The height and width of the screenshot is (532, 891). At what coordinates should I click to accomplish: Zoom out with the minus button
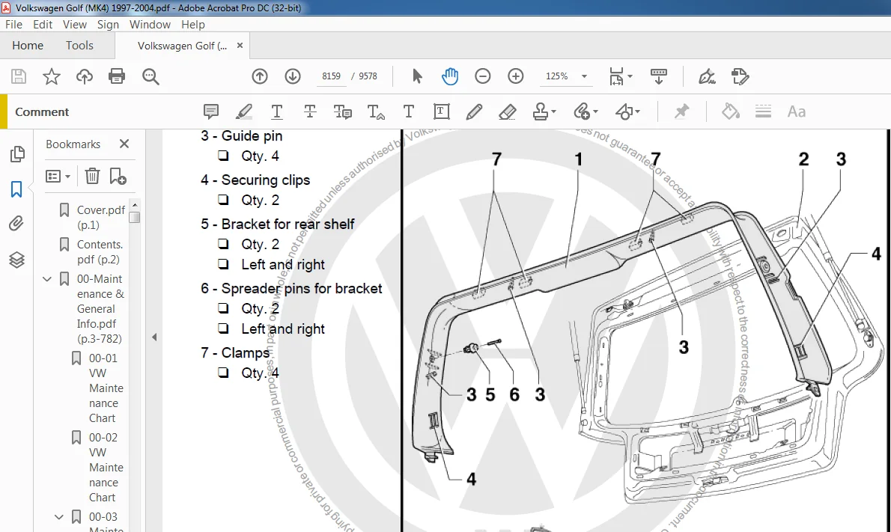tap(482, 76)
